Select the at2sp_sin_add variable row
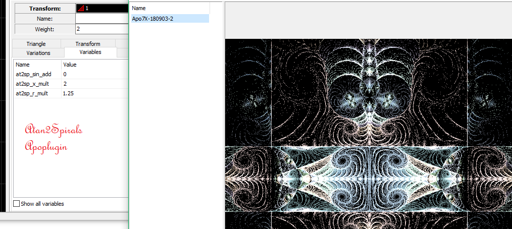The height and width of the screenshot is (229, 512). pos(71,74)
